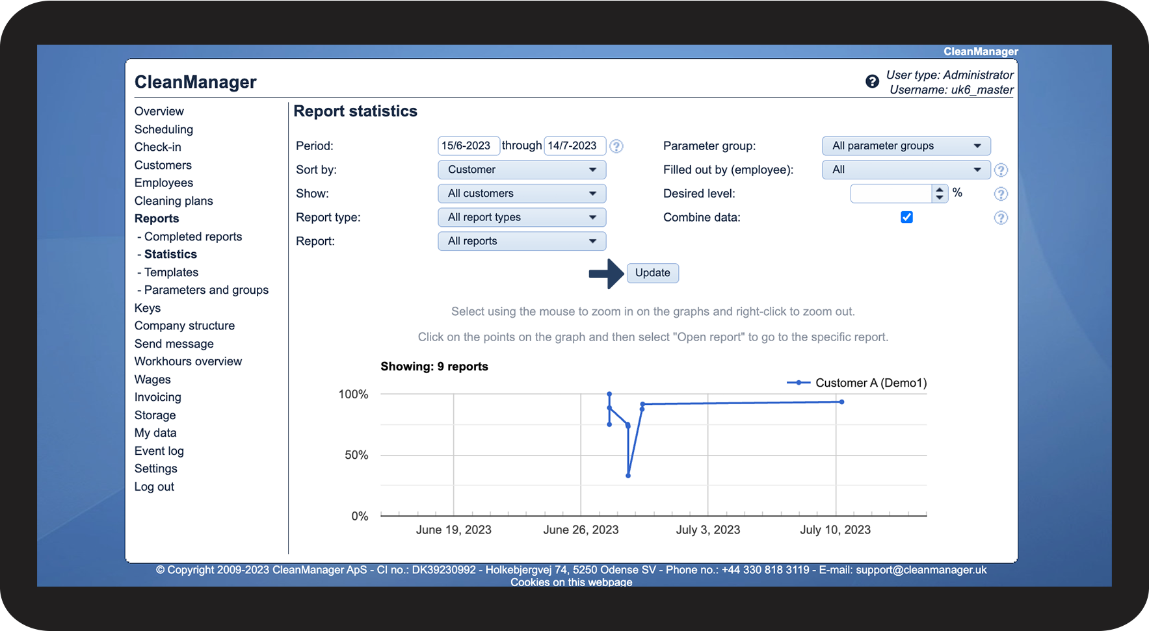This screenshot has height=631, width=1149.
Task: Click the help icon next to Period
Action: (616, 146)
